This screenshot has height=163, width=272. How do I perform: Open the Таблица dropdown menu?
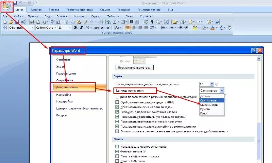pyautogui.click(x=114, y=16)
